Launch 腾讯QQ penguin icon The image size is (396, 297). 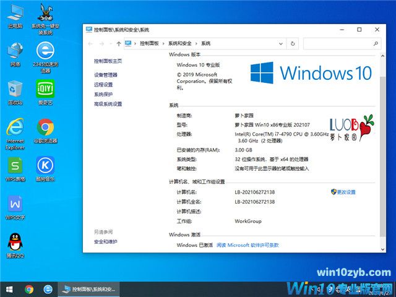point(15,246)
